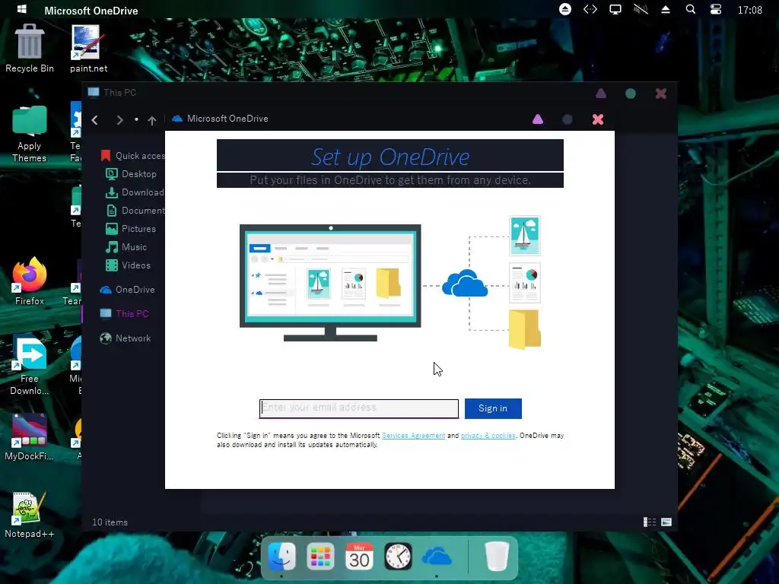The width and height of the screenshot is (779, 584).
Task: Click the Windows logo in top bar
Action: tap(22, 9)
